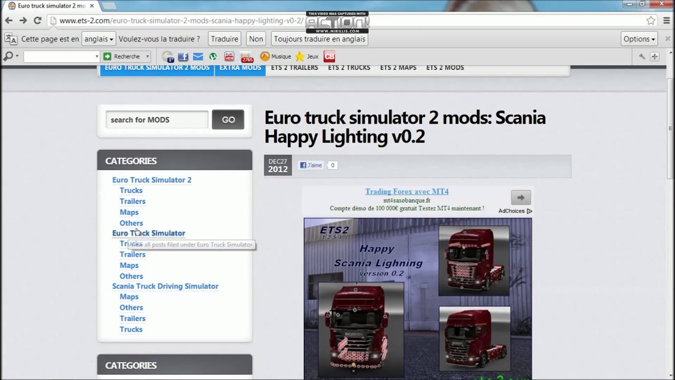This screenshot has height=380, width=675.
Task: Open Scania Truck Driving Simulator category link
Action: point(165,286)
